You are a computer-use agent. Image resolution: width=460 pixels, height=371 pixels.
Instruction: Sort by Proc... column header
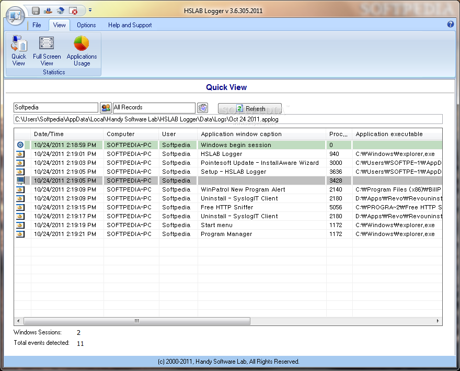[x=339, y=134]
